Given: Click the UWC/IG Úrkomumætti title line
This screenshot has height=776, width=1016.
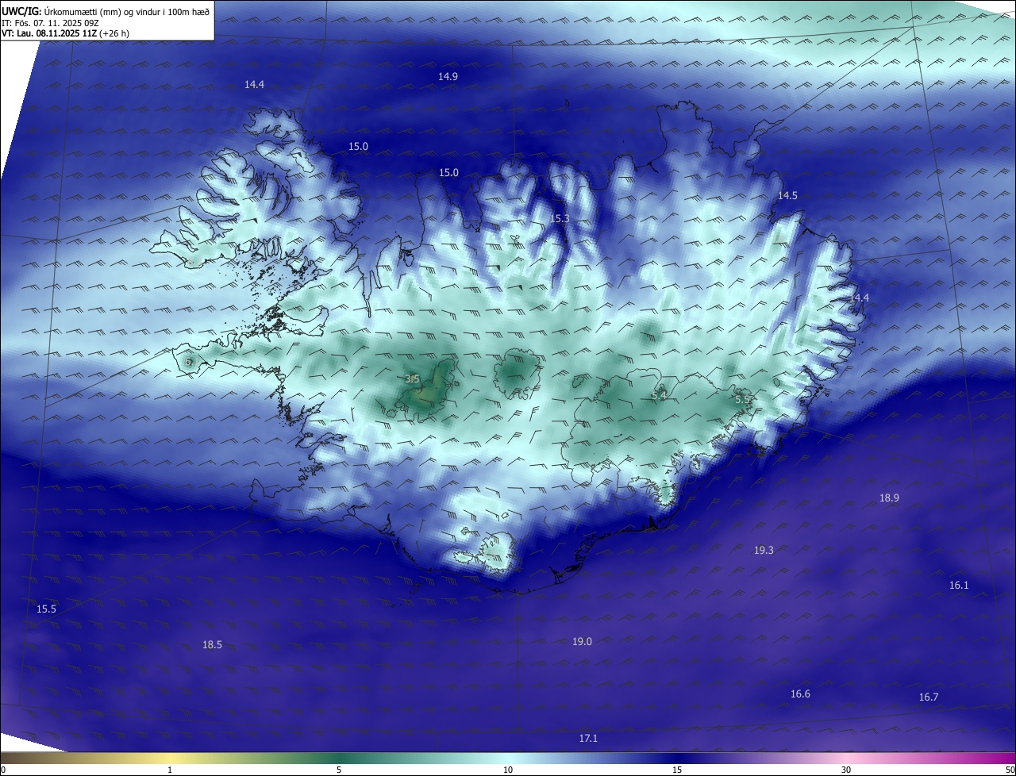Looking at the screenshot, I should tap(106, 11).
